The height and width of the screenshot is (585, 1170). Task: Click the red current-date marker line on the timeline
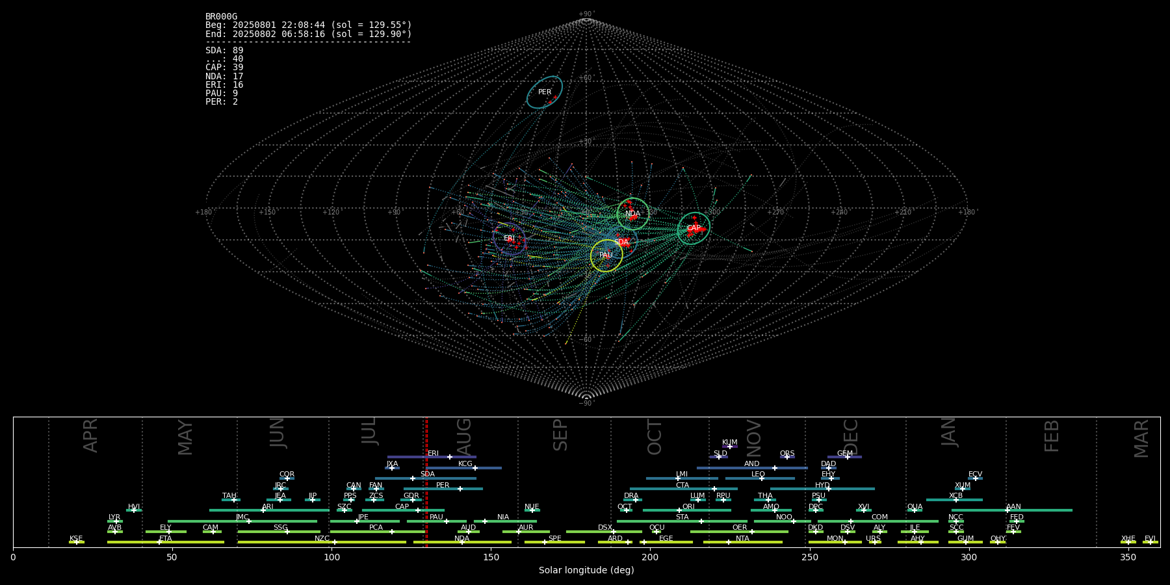coord(426,482)
